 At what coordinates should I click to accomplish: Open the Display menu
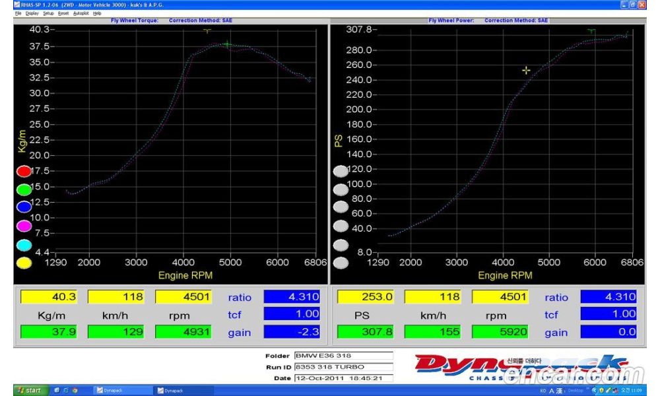click(x=32, y=13)
